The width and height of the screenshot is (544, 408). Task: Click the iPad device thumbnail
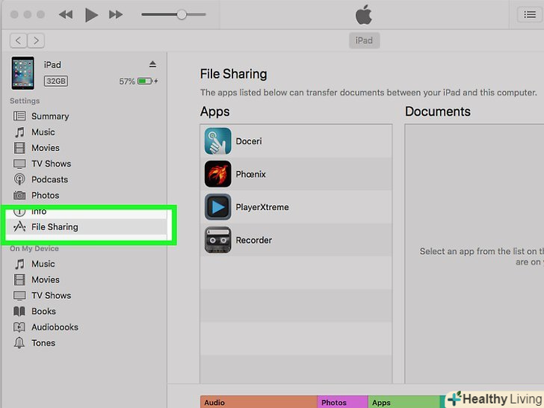point(23,73)
